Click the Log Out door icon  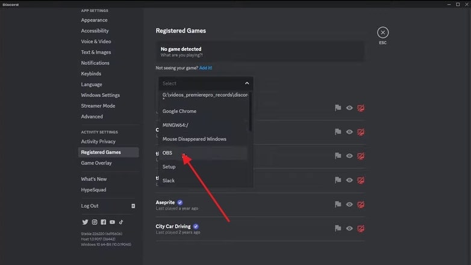click(x=133, y=206)
